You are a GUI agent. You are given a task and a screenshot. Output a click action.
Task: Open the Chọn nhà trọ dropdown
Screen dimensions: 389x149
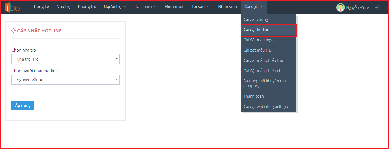(65, 59)
